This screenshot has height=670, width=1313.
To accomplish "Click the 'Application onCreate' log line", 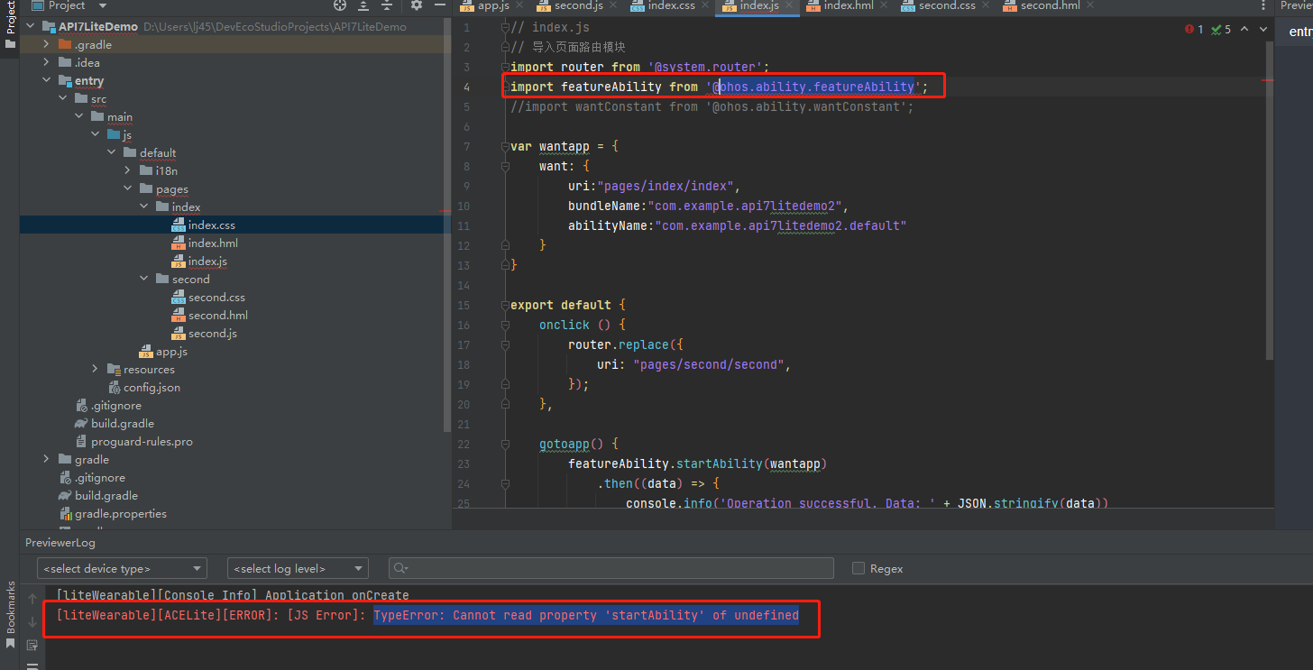I will [x=233, y=595].
